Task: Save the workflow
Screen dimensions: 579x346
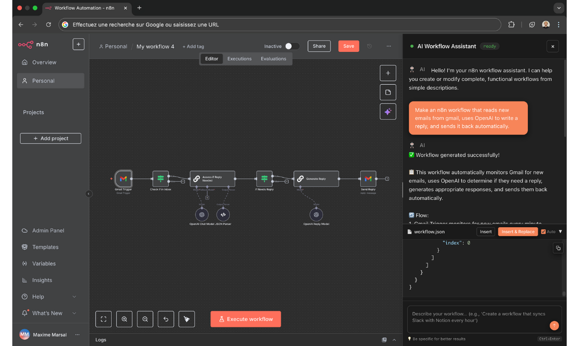Action: 349,46
